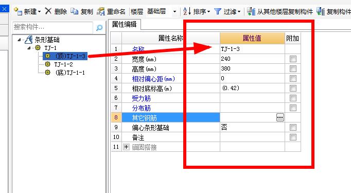Click the 重命名 (Rename) icon
The image size is (351, 193).
coord(101,11)
